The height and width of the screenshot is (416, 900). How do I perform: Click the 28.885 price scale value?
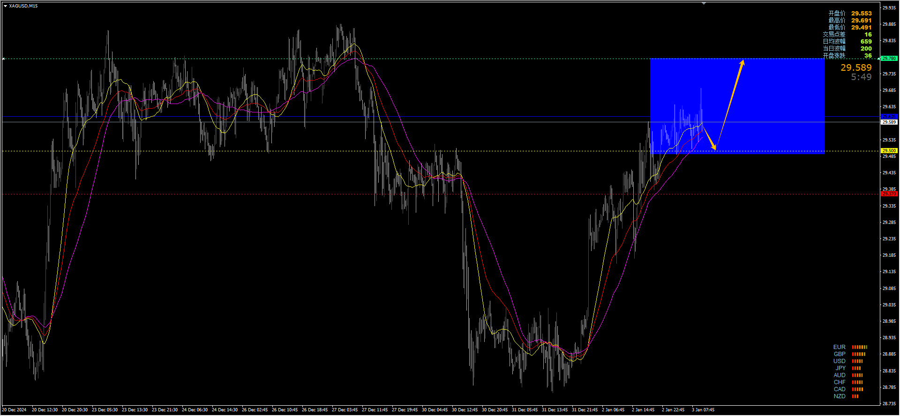click(889, 354)
